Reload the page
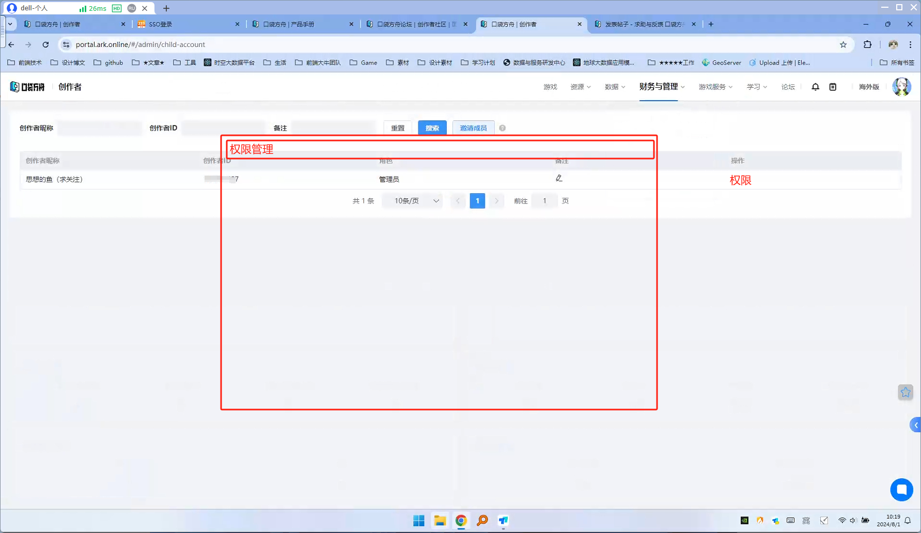This screenshot has width=921, height=533. [x=45, y=44]
